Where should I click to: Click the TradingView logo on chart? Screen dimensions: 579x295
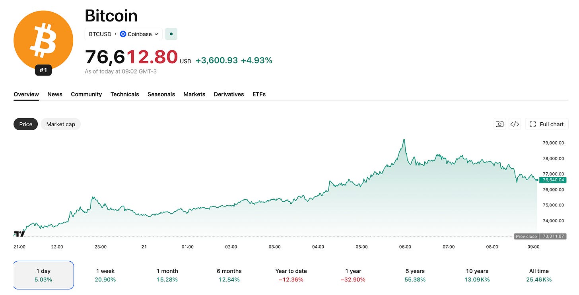point(19,234)
